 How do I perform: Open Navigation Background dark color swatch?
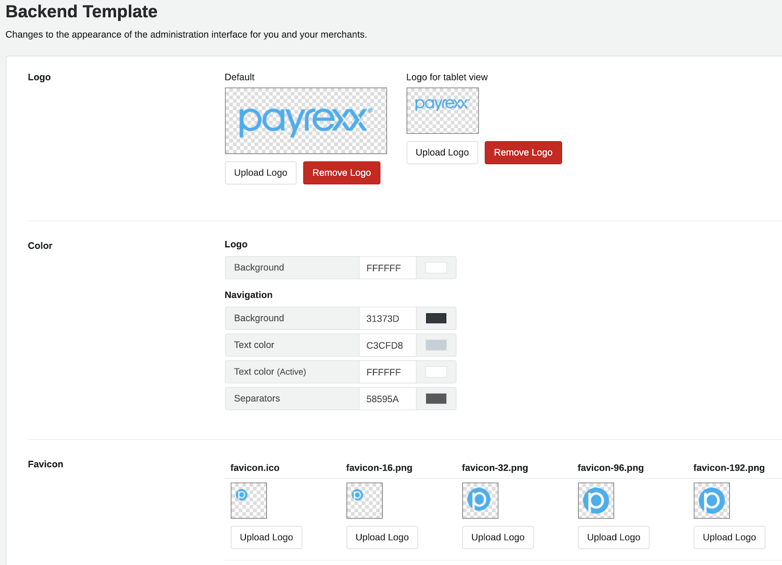point(436,318)
